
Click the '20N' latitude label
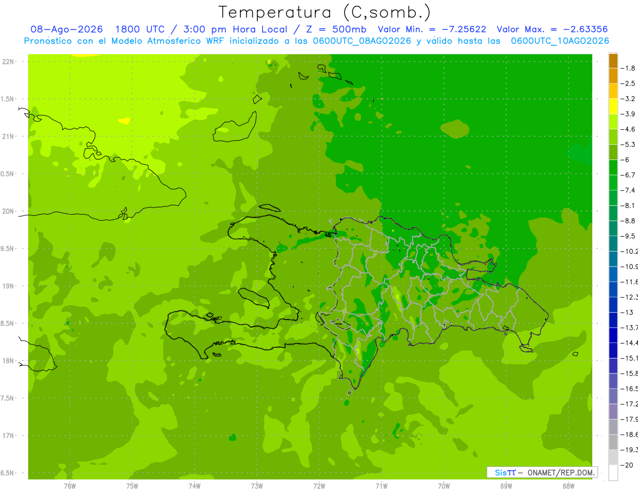9,211
